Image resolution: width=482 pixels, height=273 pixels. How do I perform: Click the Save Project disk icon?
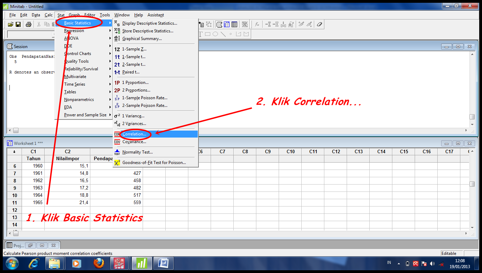(18, 24)
